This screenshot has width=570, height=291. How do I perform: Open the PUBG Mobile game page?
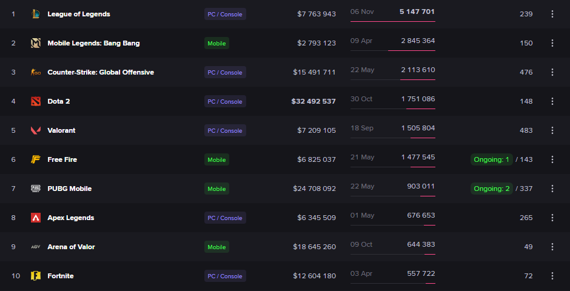pos(70,189)
